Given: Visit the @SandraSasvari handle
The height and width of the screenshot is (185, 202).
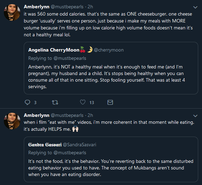Looking at the screenshot, I should pos(80,145).
